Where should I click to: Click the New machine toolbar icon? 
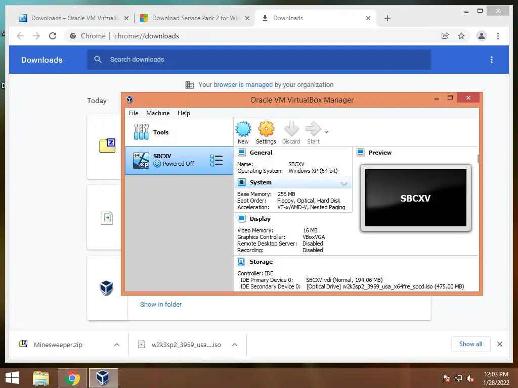(x=243, y=129)
